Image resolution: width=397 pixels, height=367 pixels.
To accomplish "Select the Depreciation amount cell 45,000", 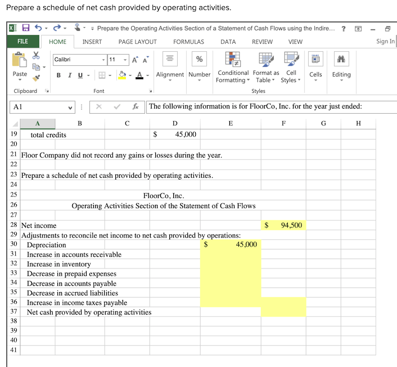I will click(x=231, y=244).
